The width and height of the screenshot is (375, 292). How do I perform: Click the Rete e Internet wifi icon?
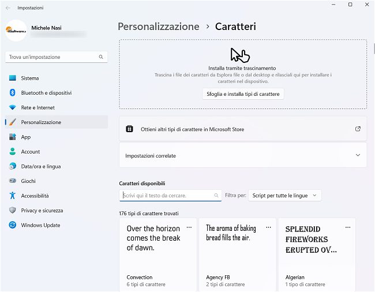tap(13, 107)
